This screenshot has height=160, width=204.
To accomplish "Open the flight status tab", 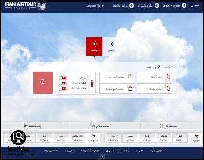I will coord(169,126).
